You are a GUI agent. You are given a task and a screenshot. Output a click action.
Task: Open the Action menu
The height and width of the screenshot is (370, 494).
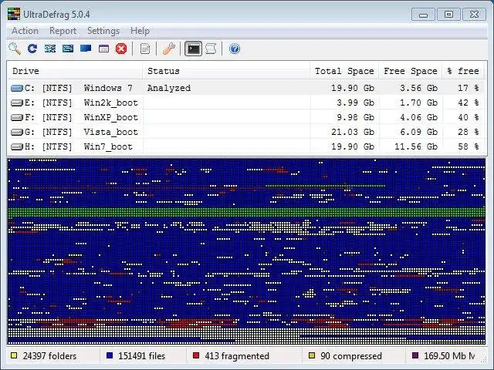[25, 31]
